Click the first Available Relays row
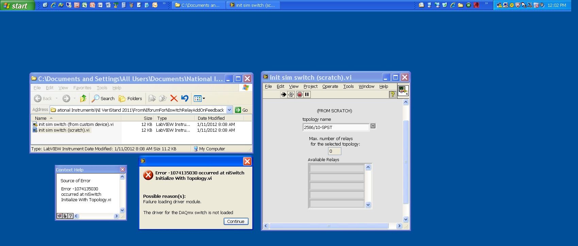The height and width of the screenshot is (246, 578). point(337,168)
